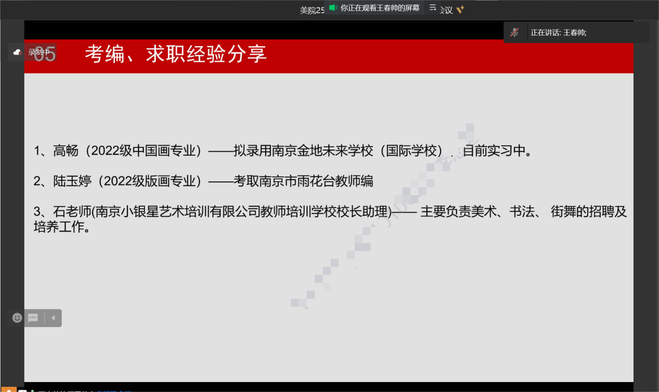Viewport: 659px width, 392px height.
Task: Click the gold sparkle icon in the title bar
Action: 460,10
